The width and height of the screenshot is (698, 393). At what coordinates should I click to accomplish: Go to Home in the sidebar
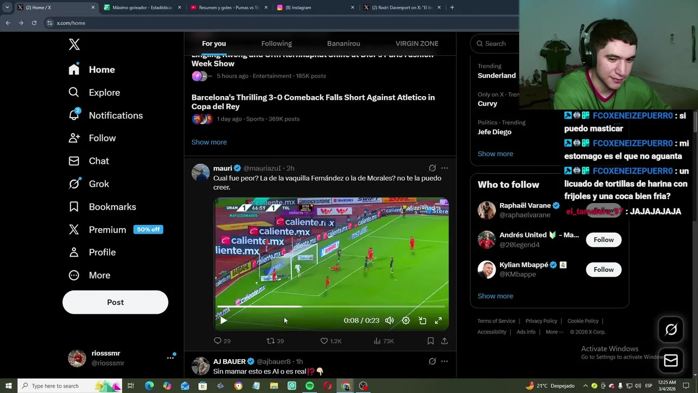[x=92, y=69]
